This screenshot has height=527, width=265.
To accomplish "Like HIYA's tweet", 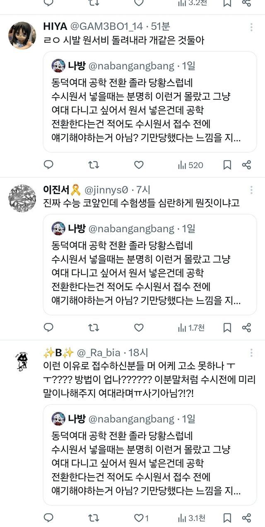I will 139,165.
